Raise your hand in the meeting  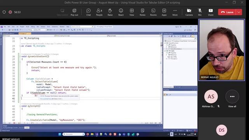point(110,12)
